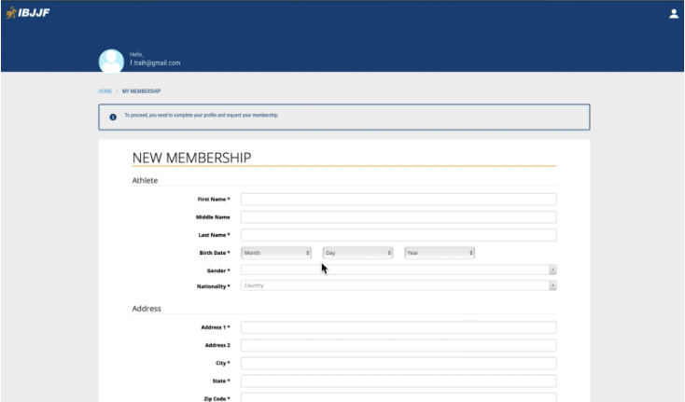The height and width of the screenshot is (402, 685).
Task: Click the info icon in notice banner
Action: pyautogui.click(x=113, y=117)
